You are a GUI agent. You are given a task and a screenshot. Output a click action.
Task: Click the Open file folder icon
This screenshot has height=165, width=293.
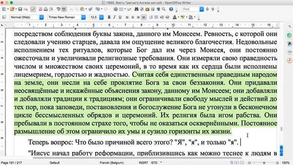point(12,9)
